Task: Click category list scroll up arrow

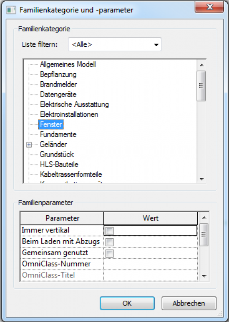Action: pos(202,65)
